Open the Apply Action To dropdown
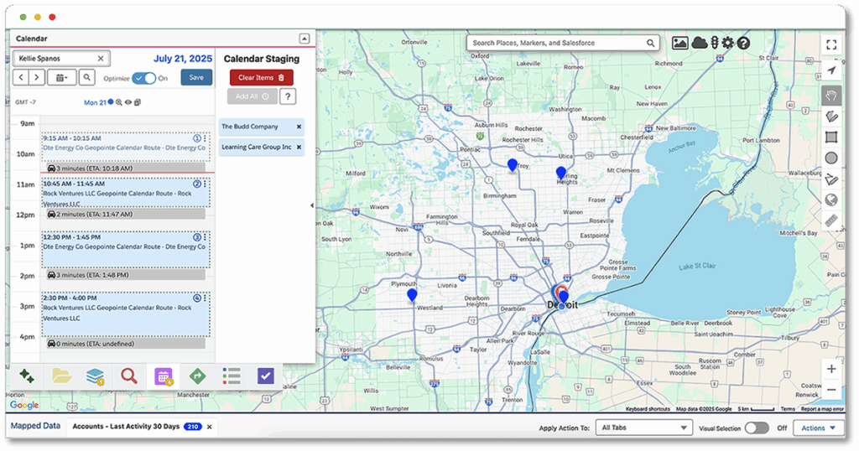 click(x=643, y=428)
